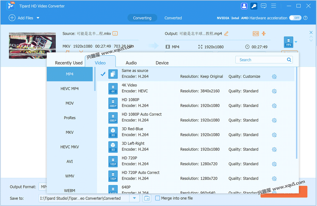Expand the Add Files dropdown arrow
This screenshot has width=317, height=206.
(38, 18)
